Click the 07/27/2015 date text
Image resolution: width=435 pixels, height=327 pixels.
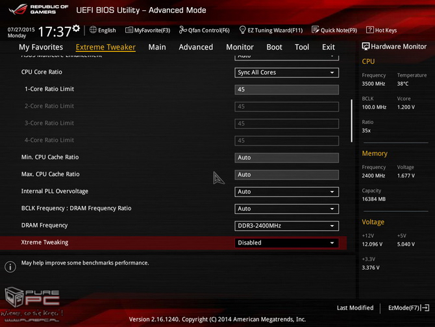(x=21, y=29)
